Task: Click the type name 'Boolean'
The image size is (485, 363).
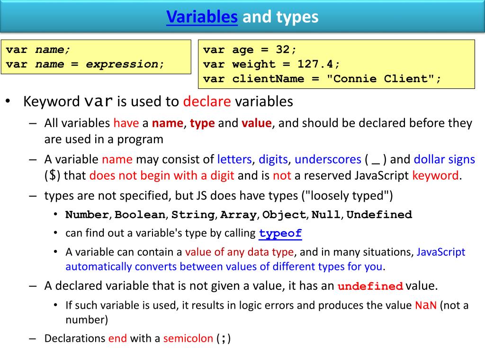Action: [x=140, y=215]
